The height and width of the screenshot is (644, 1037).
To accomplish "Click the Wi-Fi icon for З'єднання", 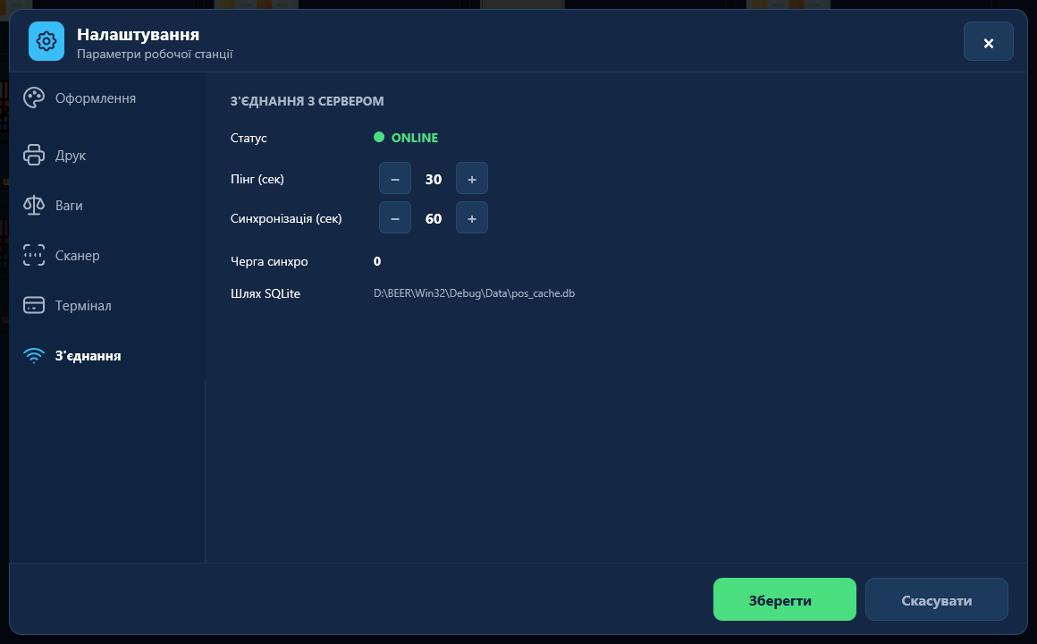I will (34, 355).
